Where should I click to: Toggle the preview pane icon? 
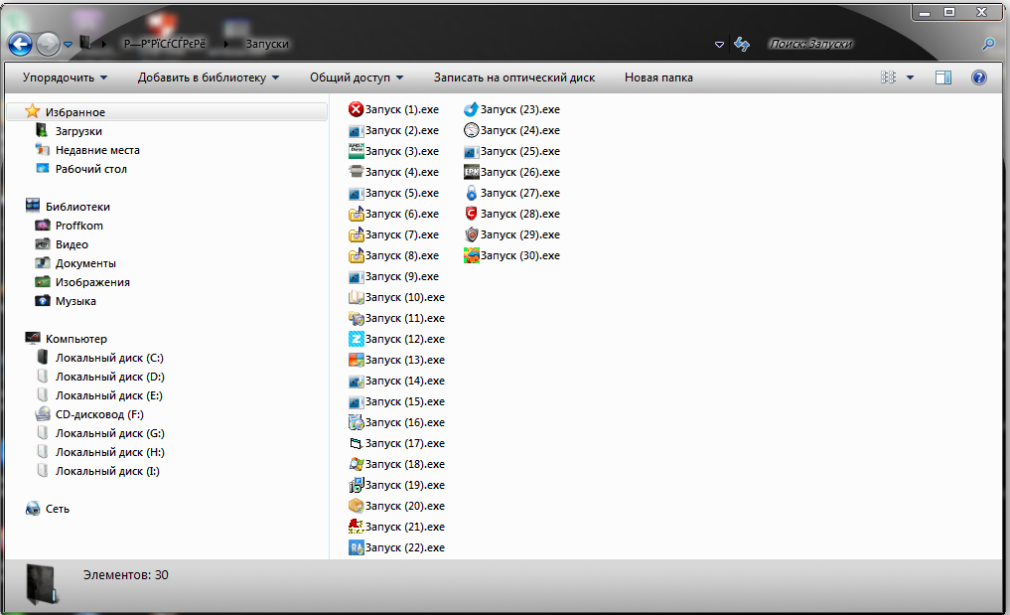pyautogui.click(x=943, y=77)
